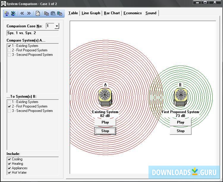223x182 pixels.
Task: Click the delete comparison icon
Action: coord(13,13)
